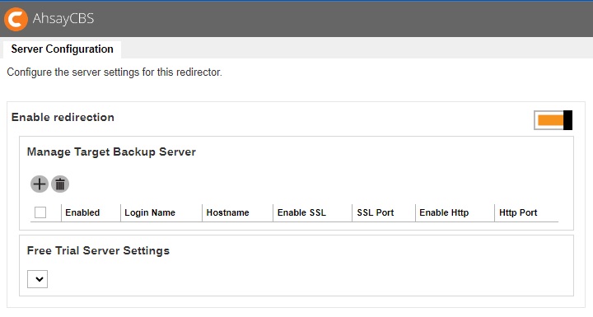The image size is (593, 317).
Task: Add a new target backup server
Action: coord(40,184)
